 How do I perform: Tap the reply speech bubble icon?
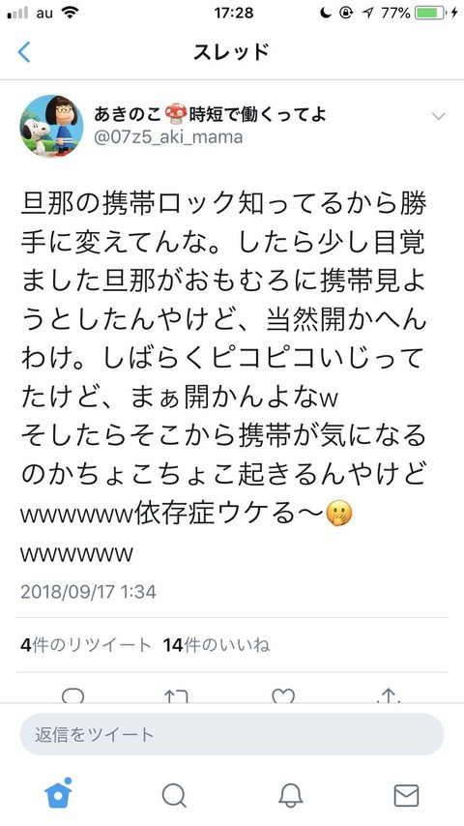[72, 696]
